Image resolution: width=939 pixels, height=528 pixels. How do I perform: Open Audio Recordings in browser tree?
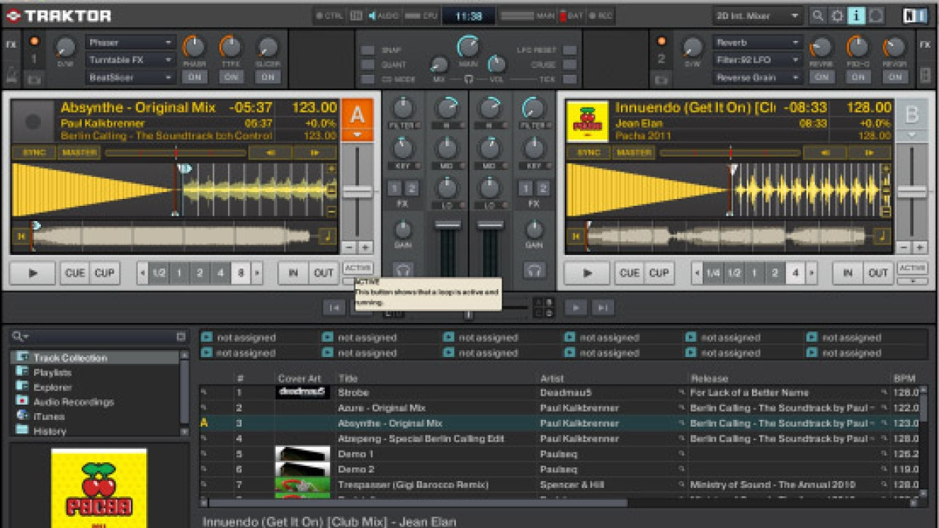pyautogui.click(x=73, y=402)
